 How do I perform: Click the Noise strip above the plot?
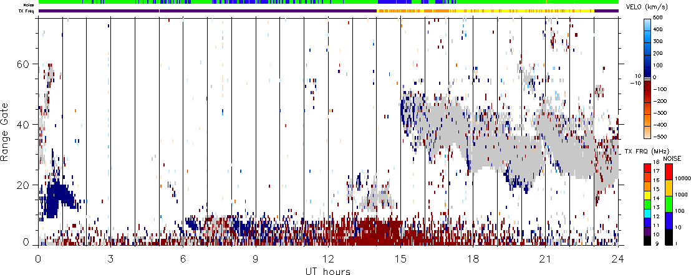(x=328, y=2)
